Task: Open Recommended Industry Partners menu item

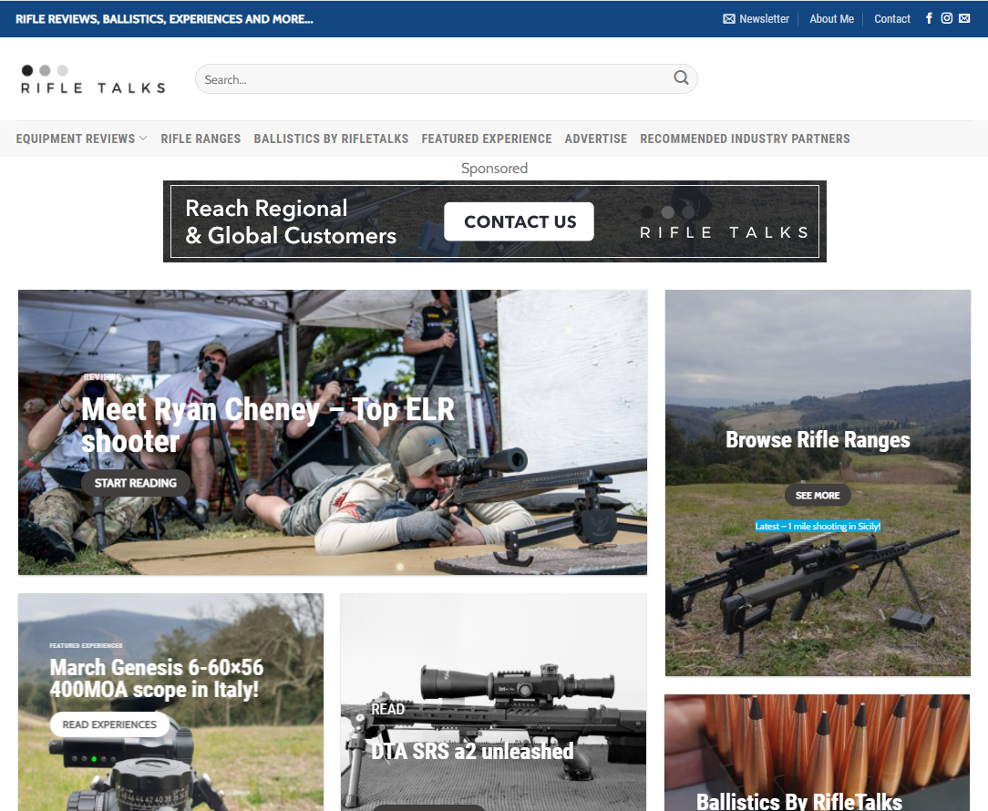Action: tap(745, 139)
